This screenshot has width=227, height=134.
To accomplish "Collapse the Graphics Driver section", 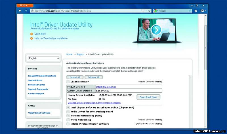I will coord(68,82).
